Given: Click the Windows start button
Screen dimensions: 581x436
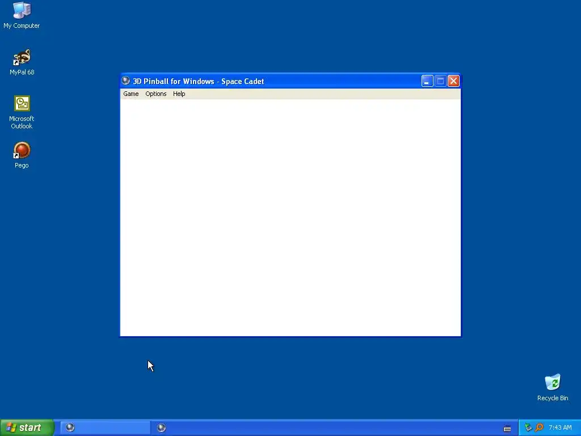Looking at the screenshot, I should click(27, 427).
